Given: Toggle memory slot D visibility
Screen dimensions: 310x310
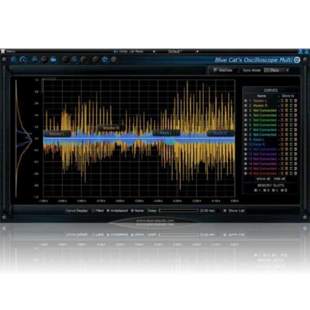Looking at the screenshot, I should tap(282, 190).
